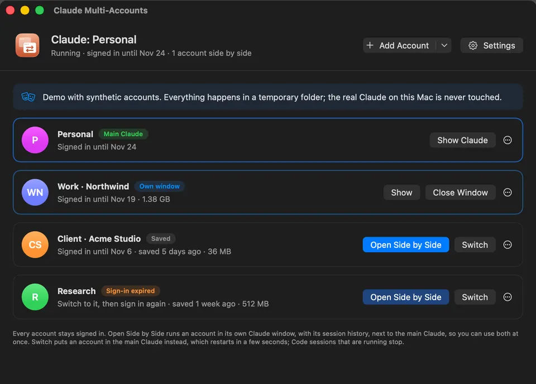Click 'Signed in until Nov 19 · 1.38 GB' text
The width and height of the screenshot is (536, 384).
[113, 199]
